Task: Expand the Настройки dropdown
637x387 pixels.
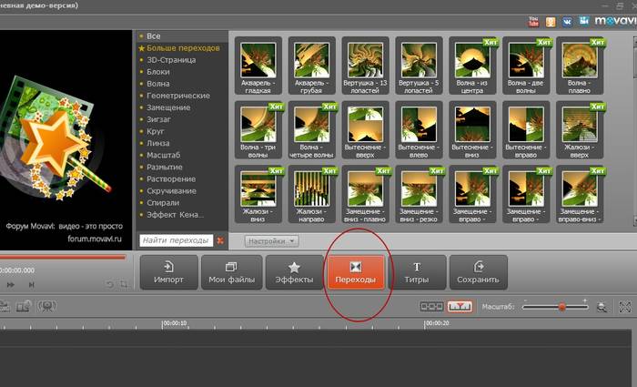Action: [271, 240]
